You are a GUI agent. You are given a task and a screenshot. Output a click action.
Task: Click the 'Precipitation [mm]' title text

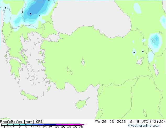coord(17,122)
